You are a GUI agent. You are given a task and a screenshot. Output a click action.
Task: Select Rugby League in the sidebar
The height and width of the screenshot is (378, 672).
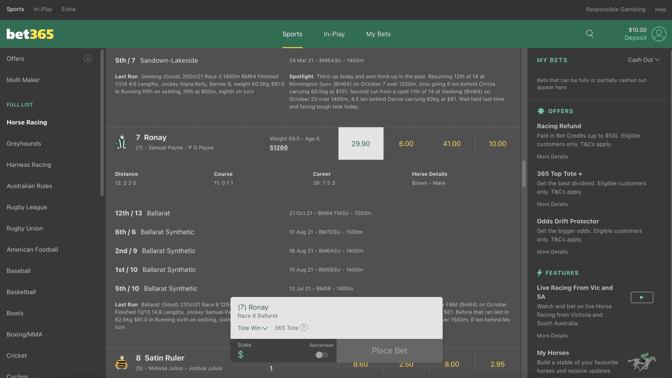pyautogui.click(x=27, y=207)
